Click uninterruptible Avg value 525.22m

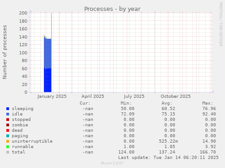click(168, 141)
